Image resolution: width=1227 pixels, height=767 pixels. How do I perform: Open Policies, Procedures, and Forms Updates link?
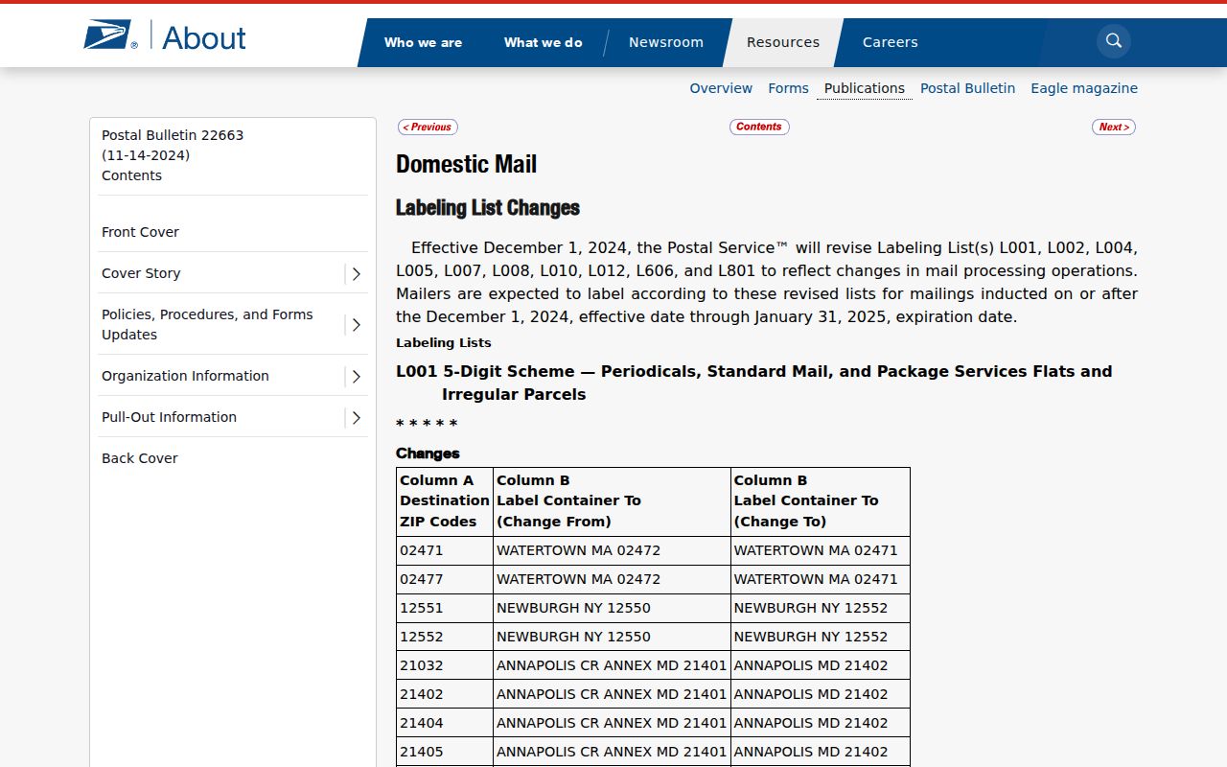point(207,325)
